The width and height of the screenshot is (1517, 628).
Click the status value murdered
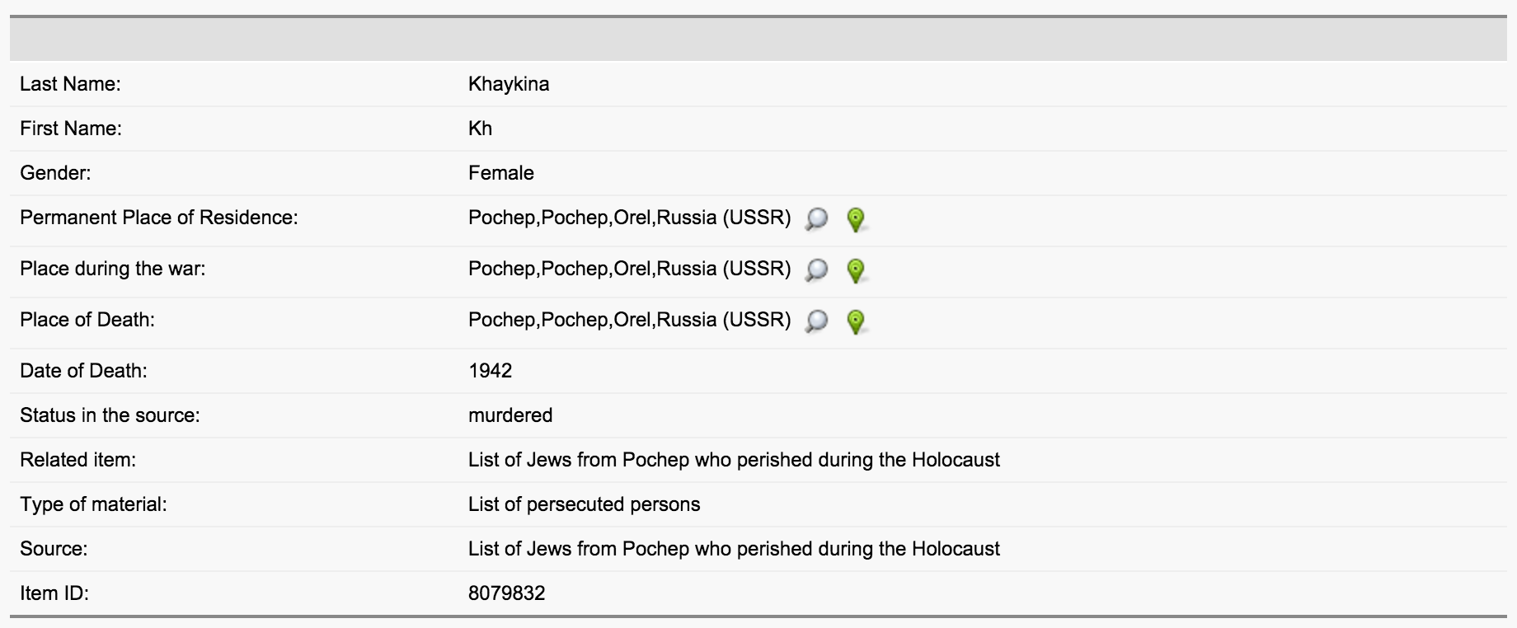point(510,415)
